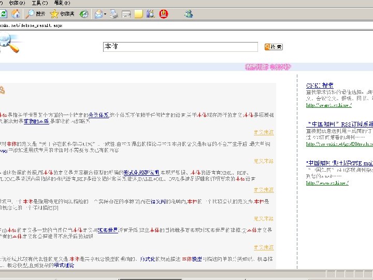This screenshot has width=373, height=280.
Task: Click the first 定义来源 source link
Action: (x=264, y=132)
